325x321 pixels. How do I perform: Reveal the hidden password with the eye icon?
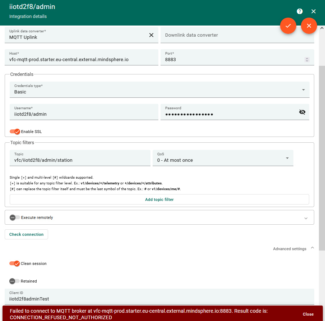[302, 112]
